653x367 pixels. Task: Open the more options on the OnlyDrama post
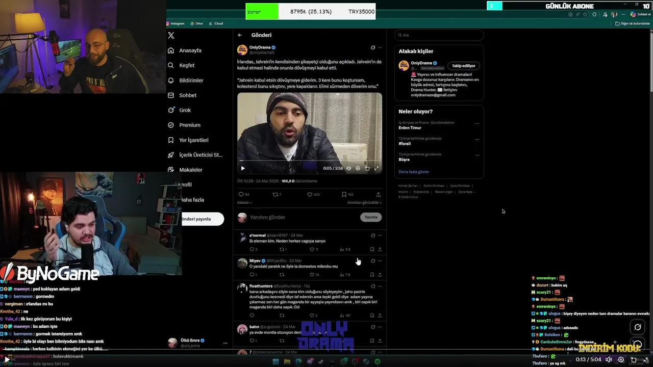[380, 47]
